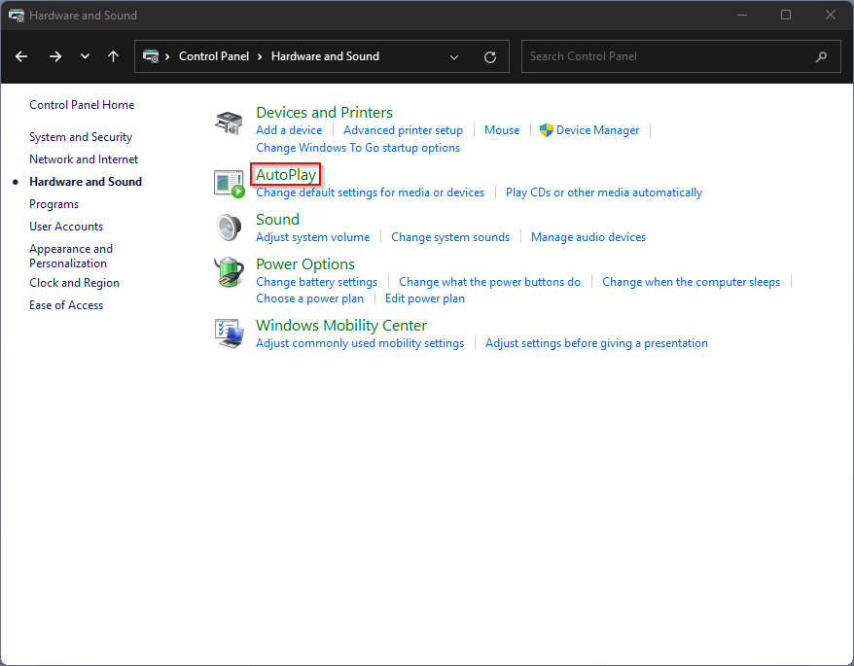Open Manage audio devices

[x=588, y=237]
